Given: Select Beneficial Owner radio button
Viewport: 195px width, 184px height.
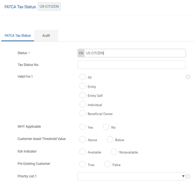Looking at the screenshot, I should pos(82,113).
